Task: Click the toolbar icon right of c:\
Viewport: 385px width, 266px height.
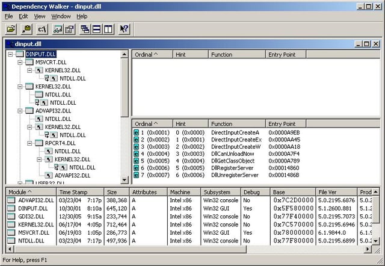Action: pyautogui.click(x=58, y=29)
